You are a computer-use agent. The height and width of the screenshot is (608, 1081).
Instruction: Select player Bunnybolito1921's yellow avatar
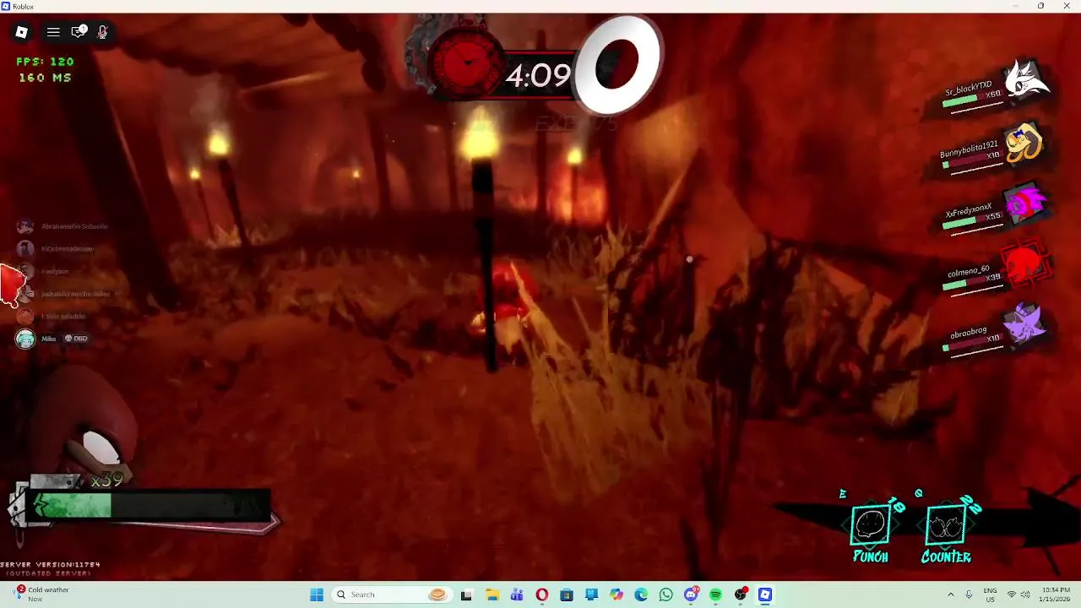tap(1023, 143)
